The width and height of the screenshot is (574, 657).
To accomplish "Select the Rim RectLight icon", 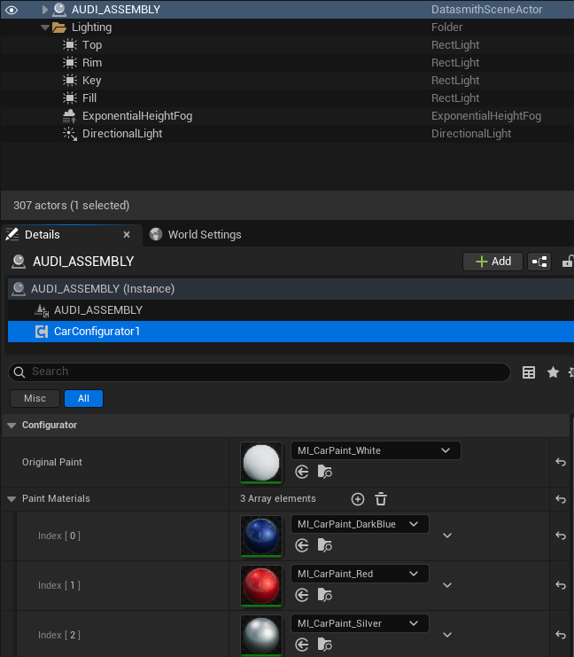I will pos(69,62).
